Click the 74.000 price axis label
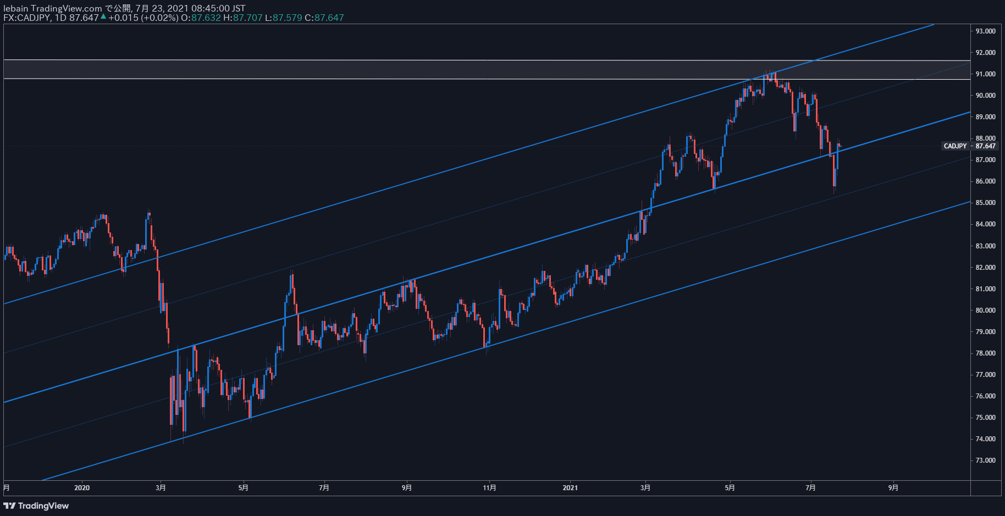Screen dimensions: 1005x516 (985, 439)
